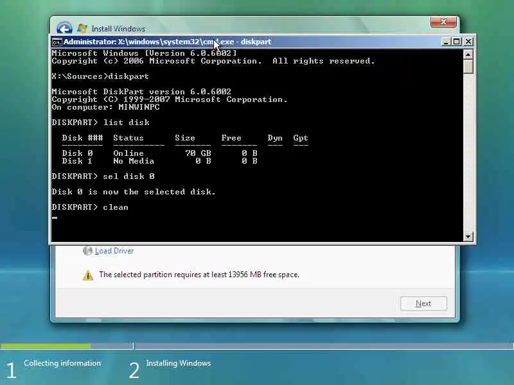Click the 'Installing Windows' step label

[x=179, y=363]
